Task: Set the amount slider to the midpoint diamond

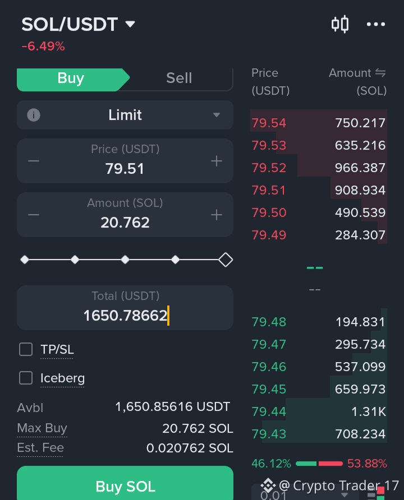Action: click(x=125, y=260)
